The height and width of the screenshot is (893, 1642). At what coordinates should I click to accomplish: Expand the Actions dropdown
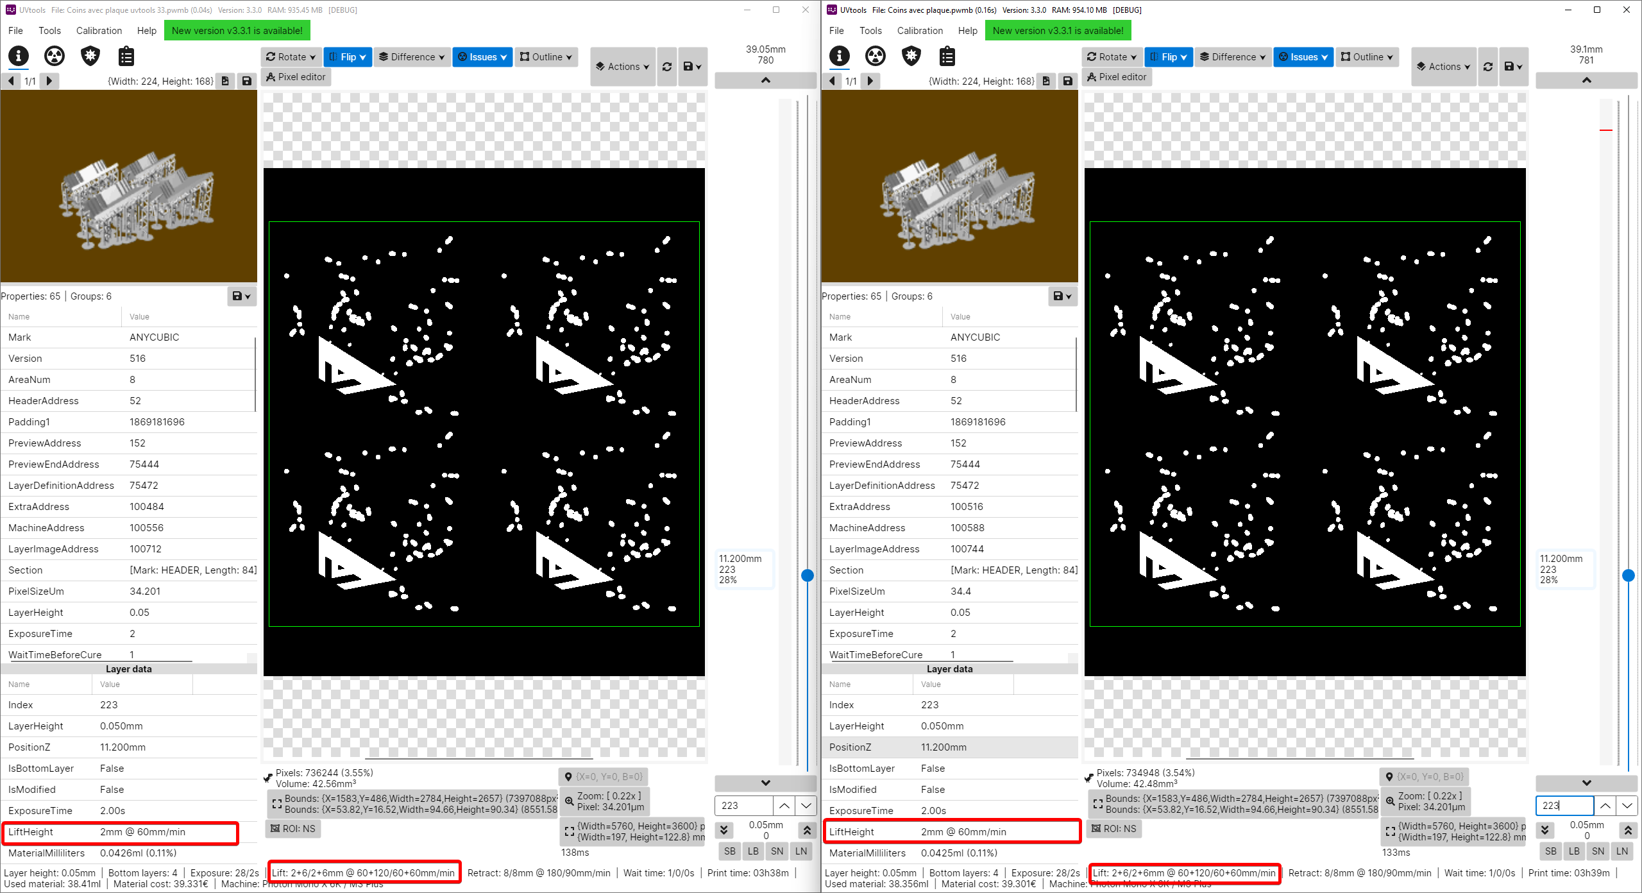tap(622, 66)
